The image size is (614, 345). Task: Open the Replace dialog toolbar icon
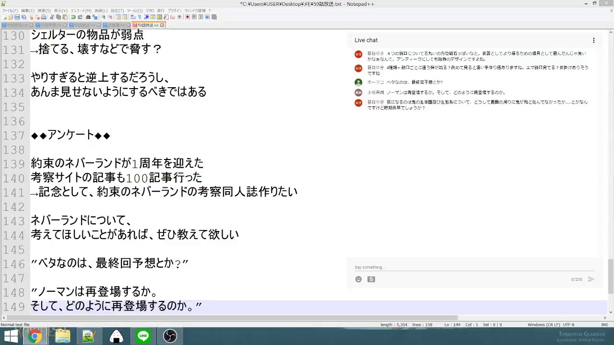coord(95,17)
